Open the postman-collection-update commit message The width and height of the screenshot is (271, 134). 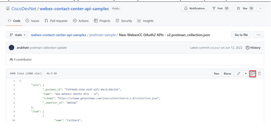(48, 48)
